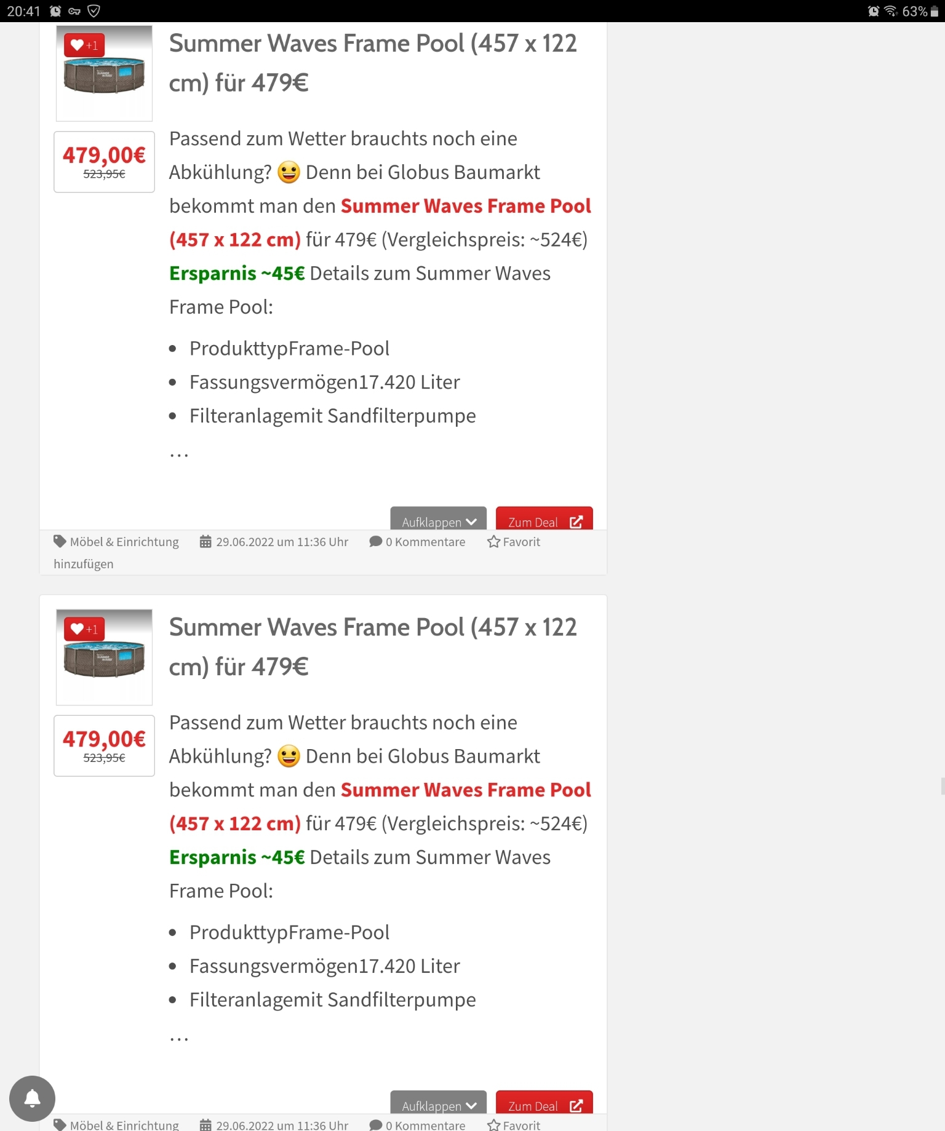Screen dimensions: 945x1131
Task: Open the first Zum Deal button
Action: click(x=544, y=520)
